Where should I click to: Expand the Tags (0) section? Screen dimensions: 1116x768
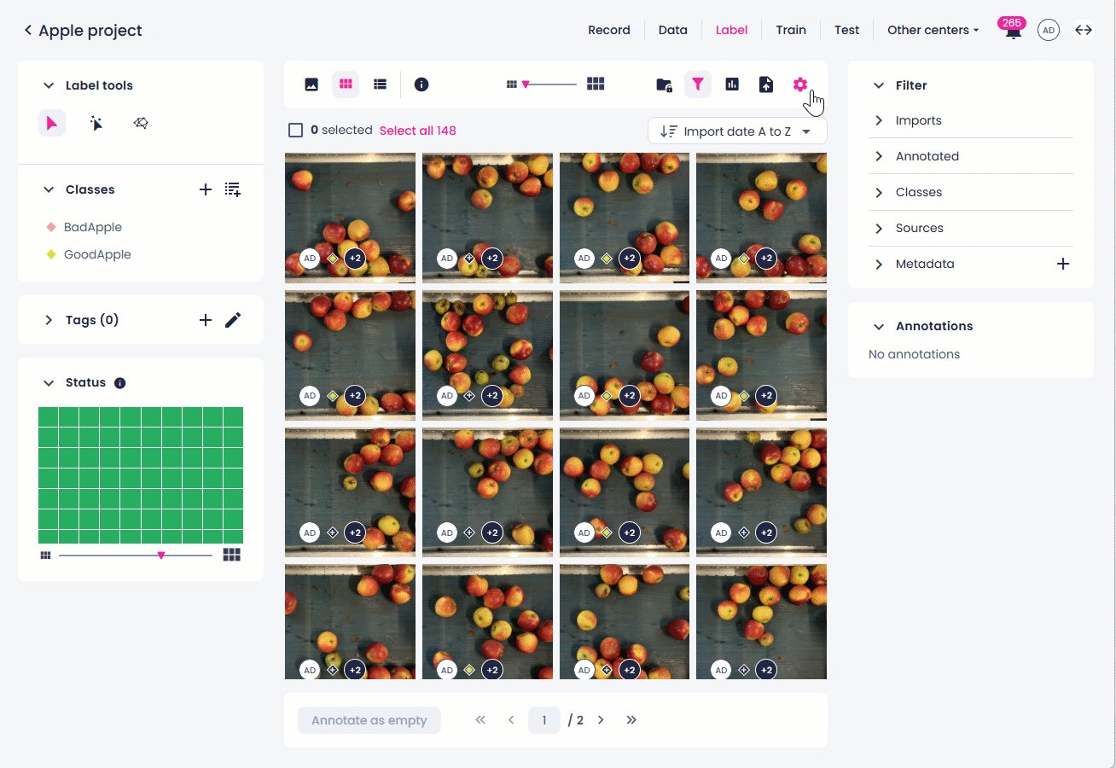pos(49,320)
